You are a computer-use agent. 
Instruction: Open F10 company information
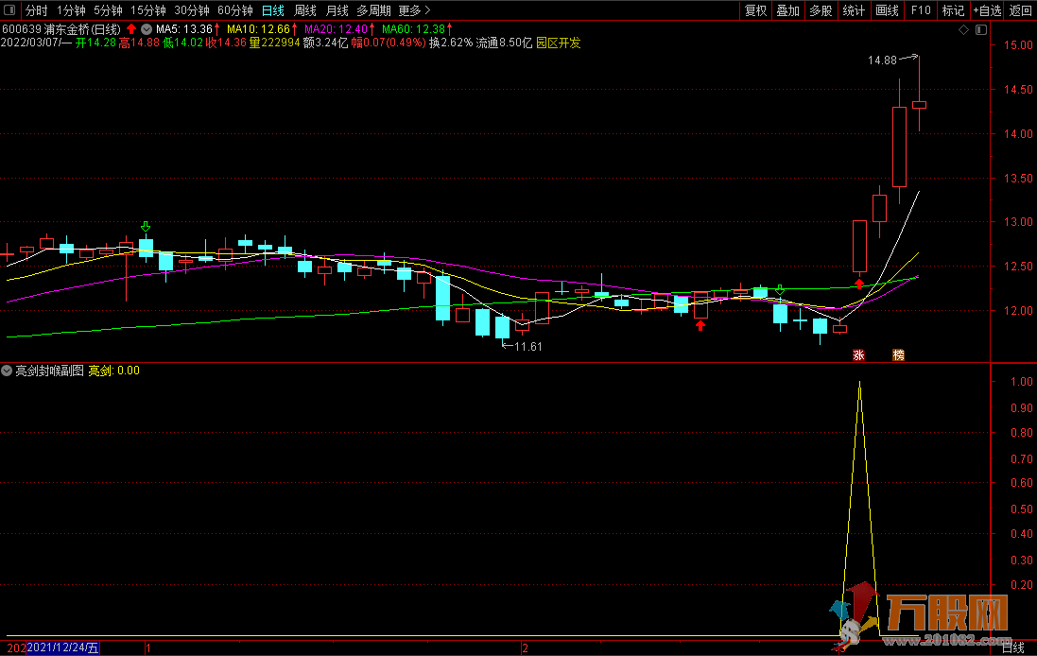pyautogui.click(x=921, y=10)
